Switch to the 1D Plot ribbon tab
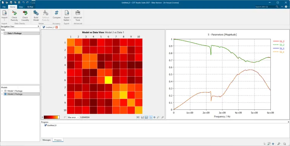The width and height of the screenshot is (290, 146). [x=30, y=7]
